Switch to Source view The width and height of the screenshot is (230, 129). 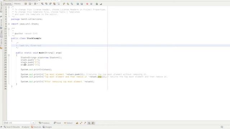8,4
